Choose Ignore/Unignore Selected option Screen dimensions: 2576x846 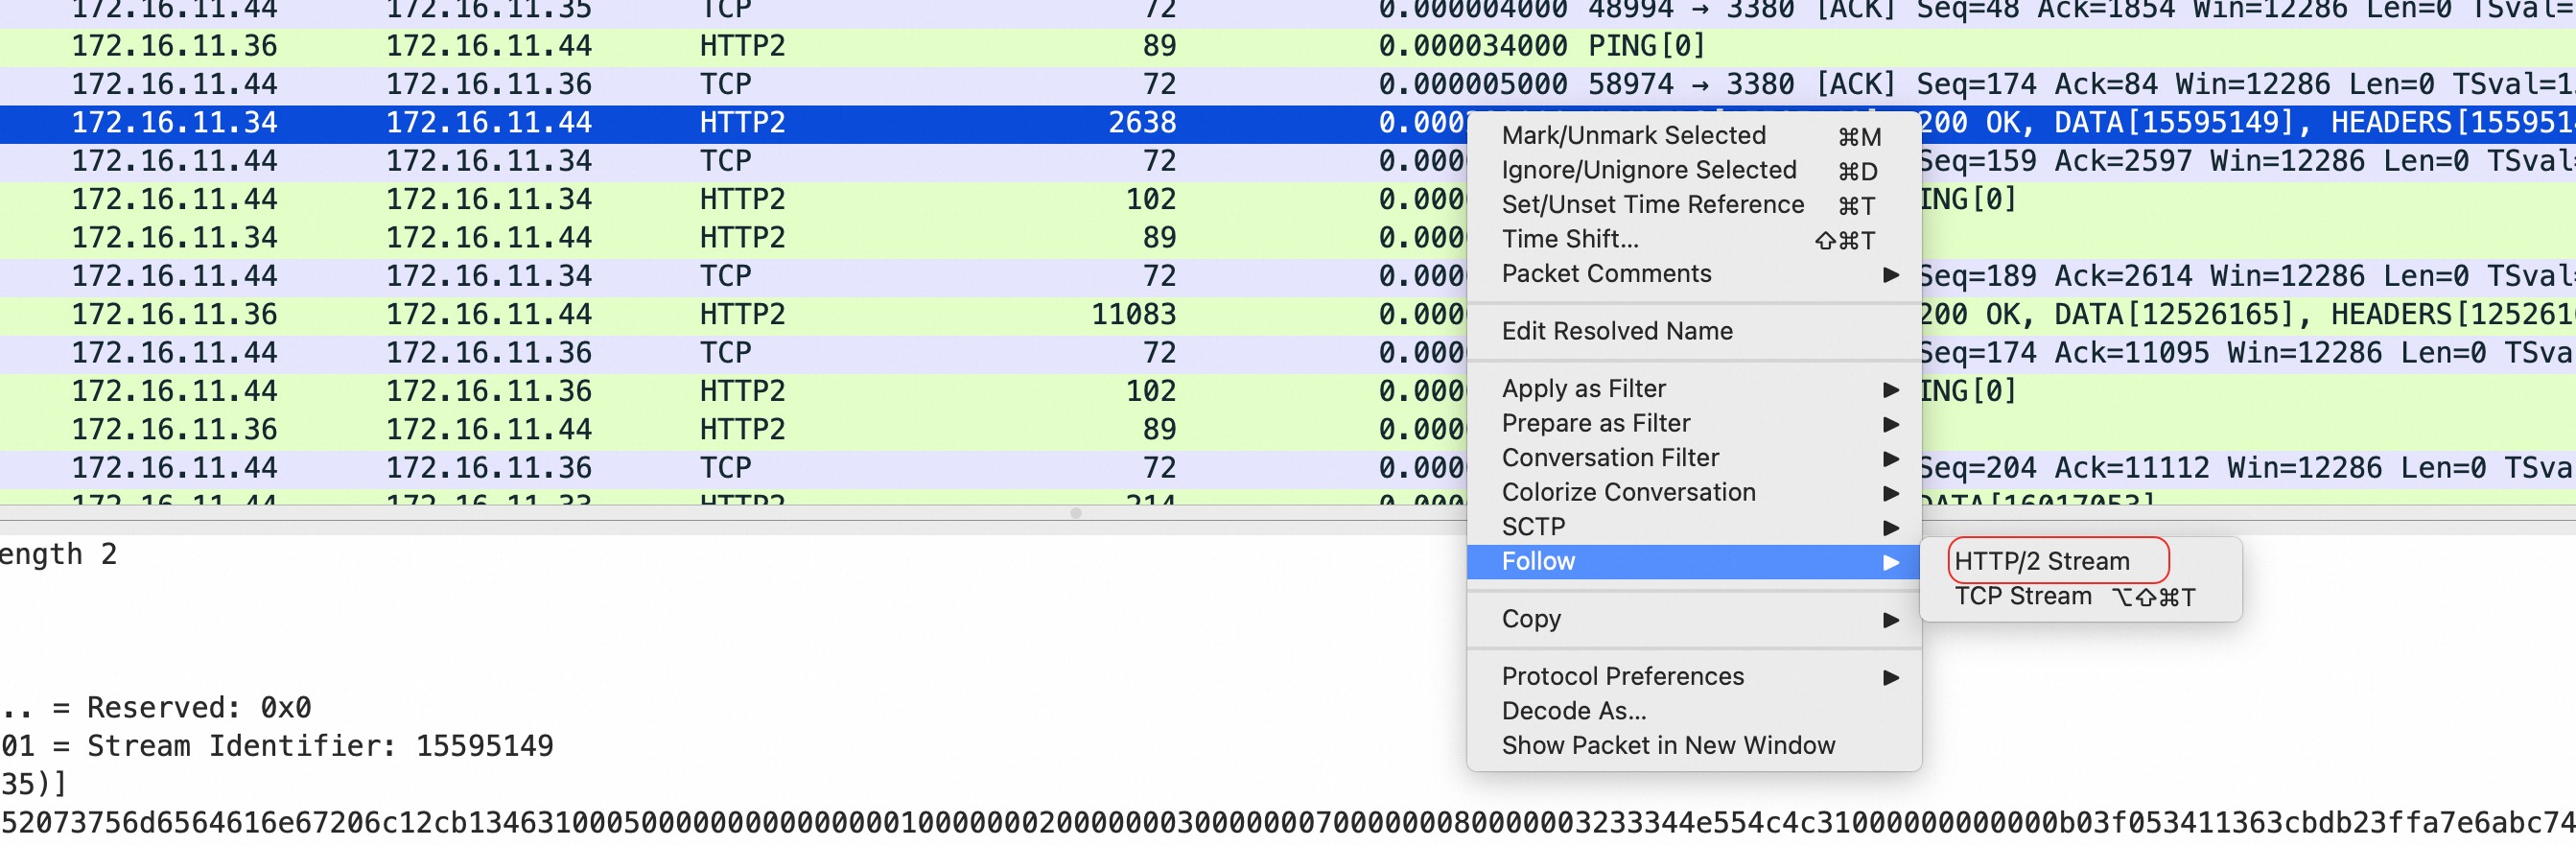[x=1648, y=170]
